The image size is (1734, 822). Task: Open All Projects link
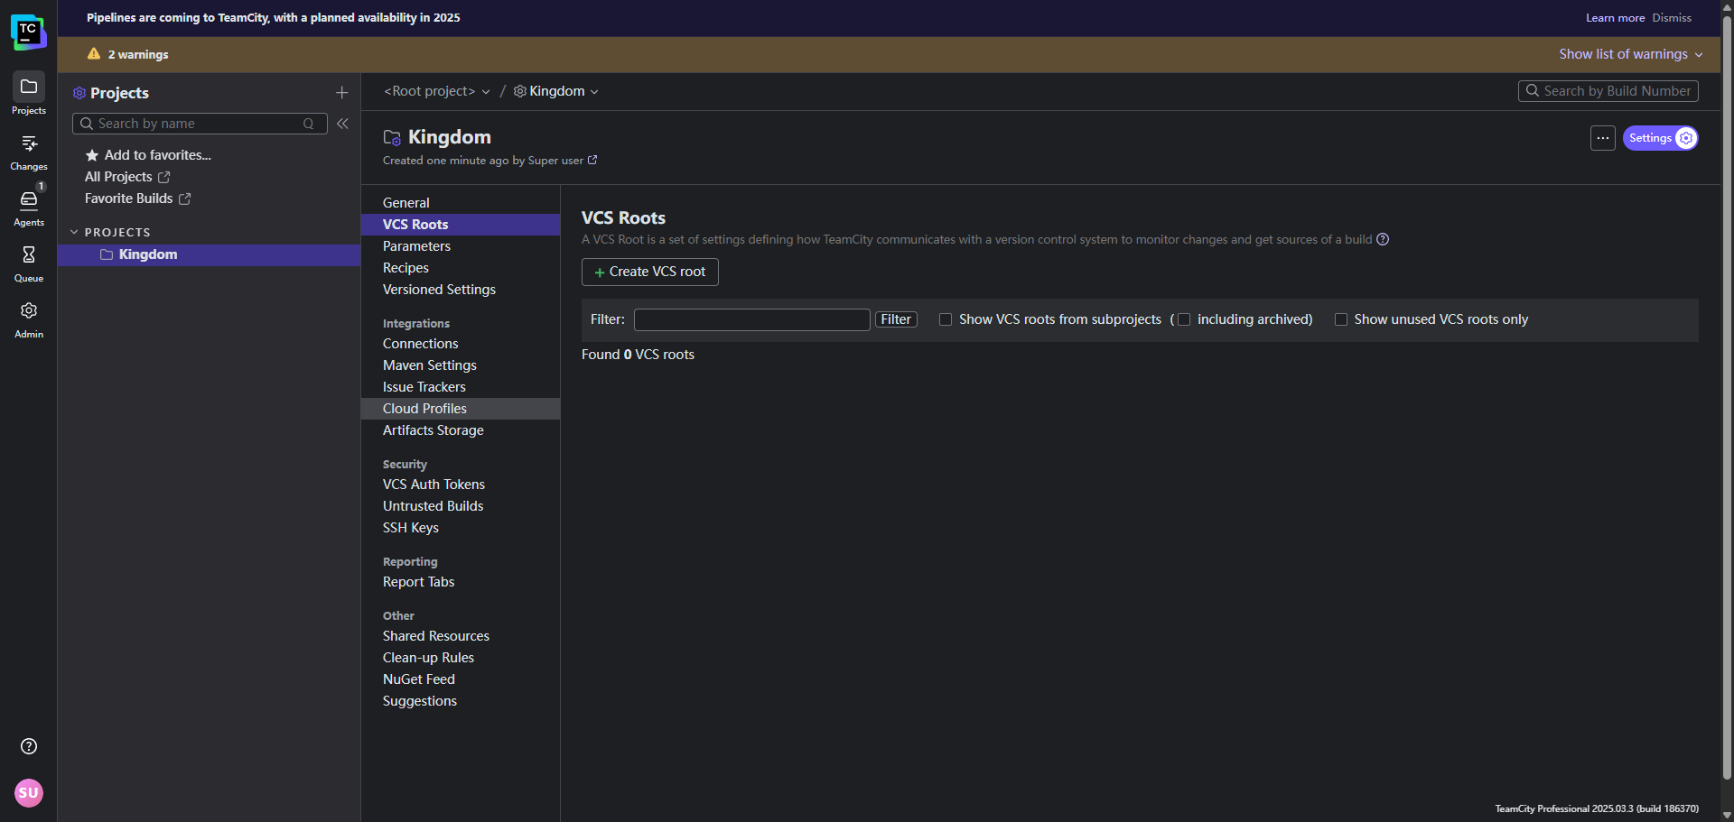118,177
